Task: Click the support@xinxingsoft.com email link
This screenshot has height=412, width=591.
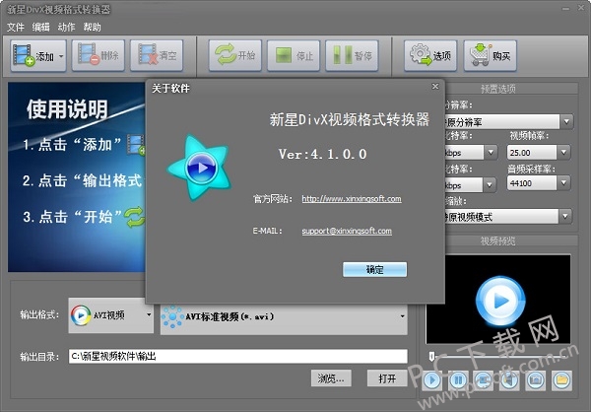Action: [x=347, y=231]
